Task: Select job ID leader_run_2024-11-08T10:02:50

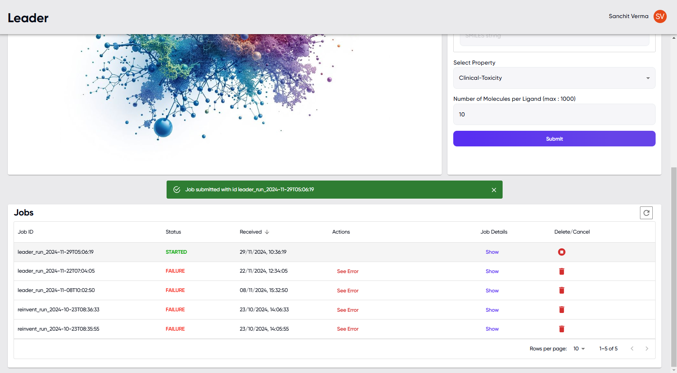Action: coord(56,290)
